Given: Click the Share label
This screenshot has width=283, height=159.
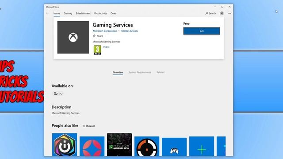Looking at the screenshot, I should pos(100,36).
